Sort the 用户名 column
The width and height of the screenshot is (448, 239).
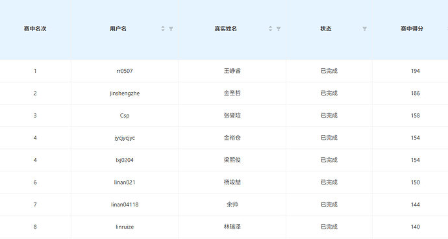163,29
